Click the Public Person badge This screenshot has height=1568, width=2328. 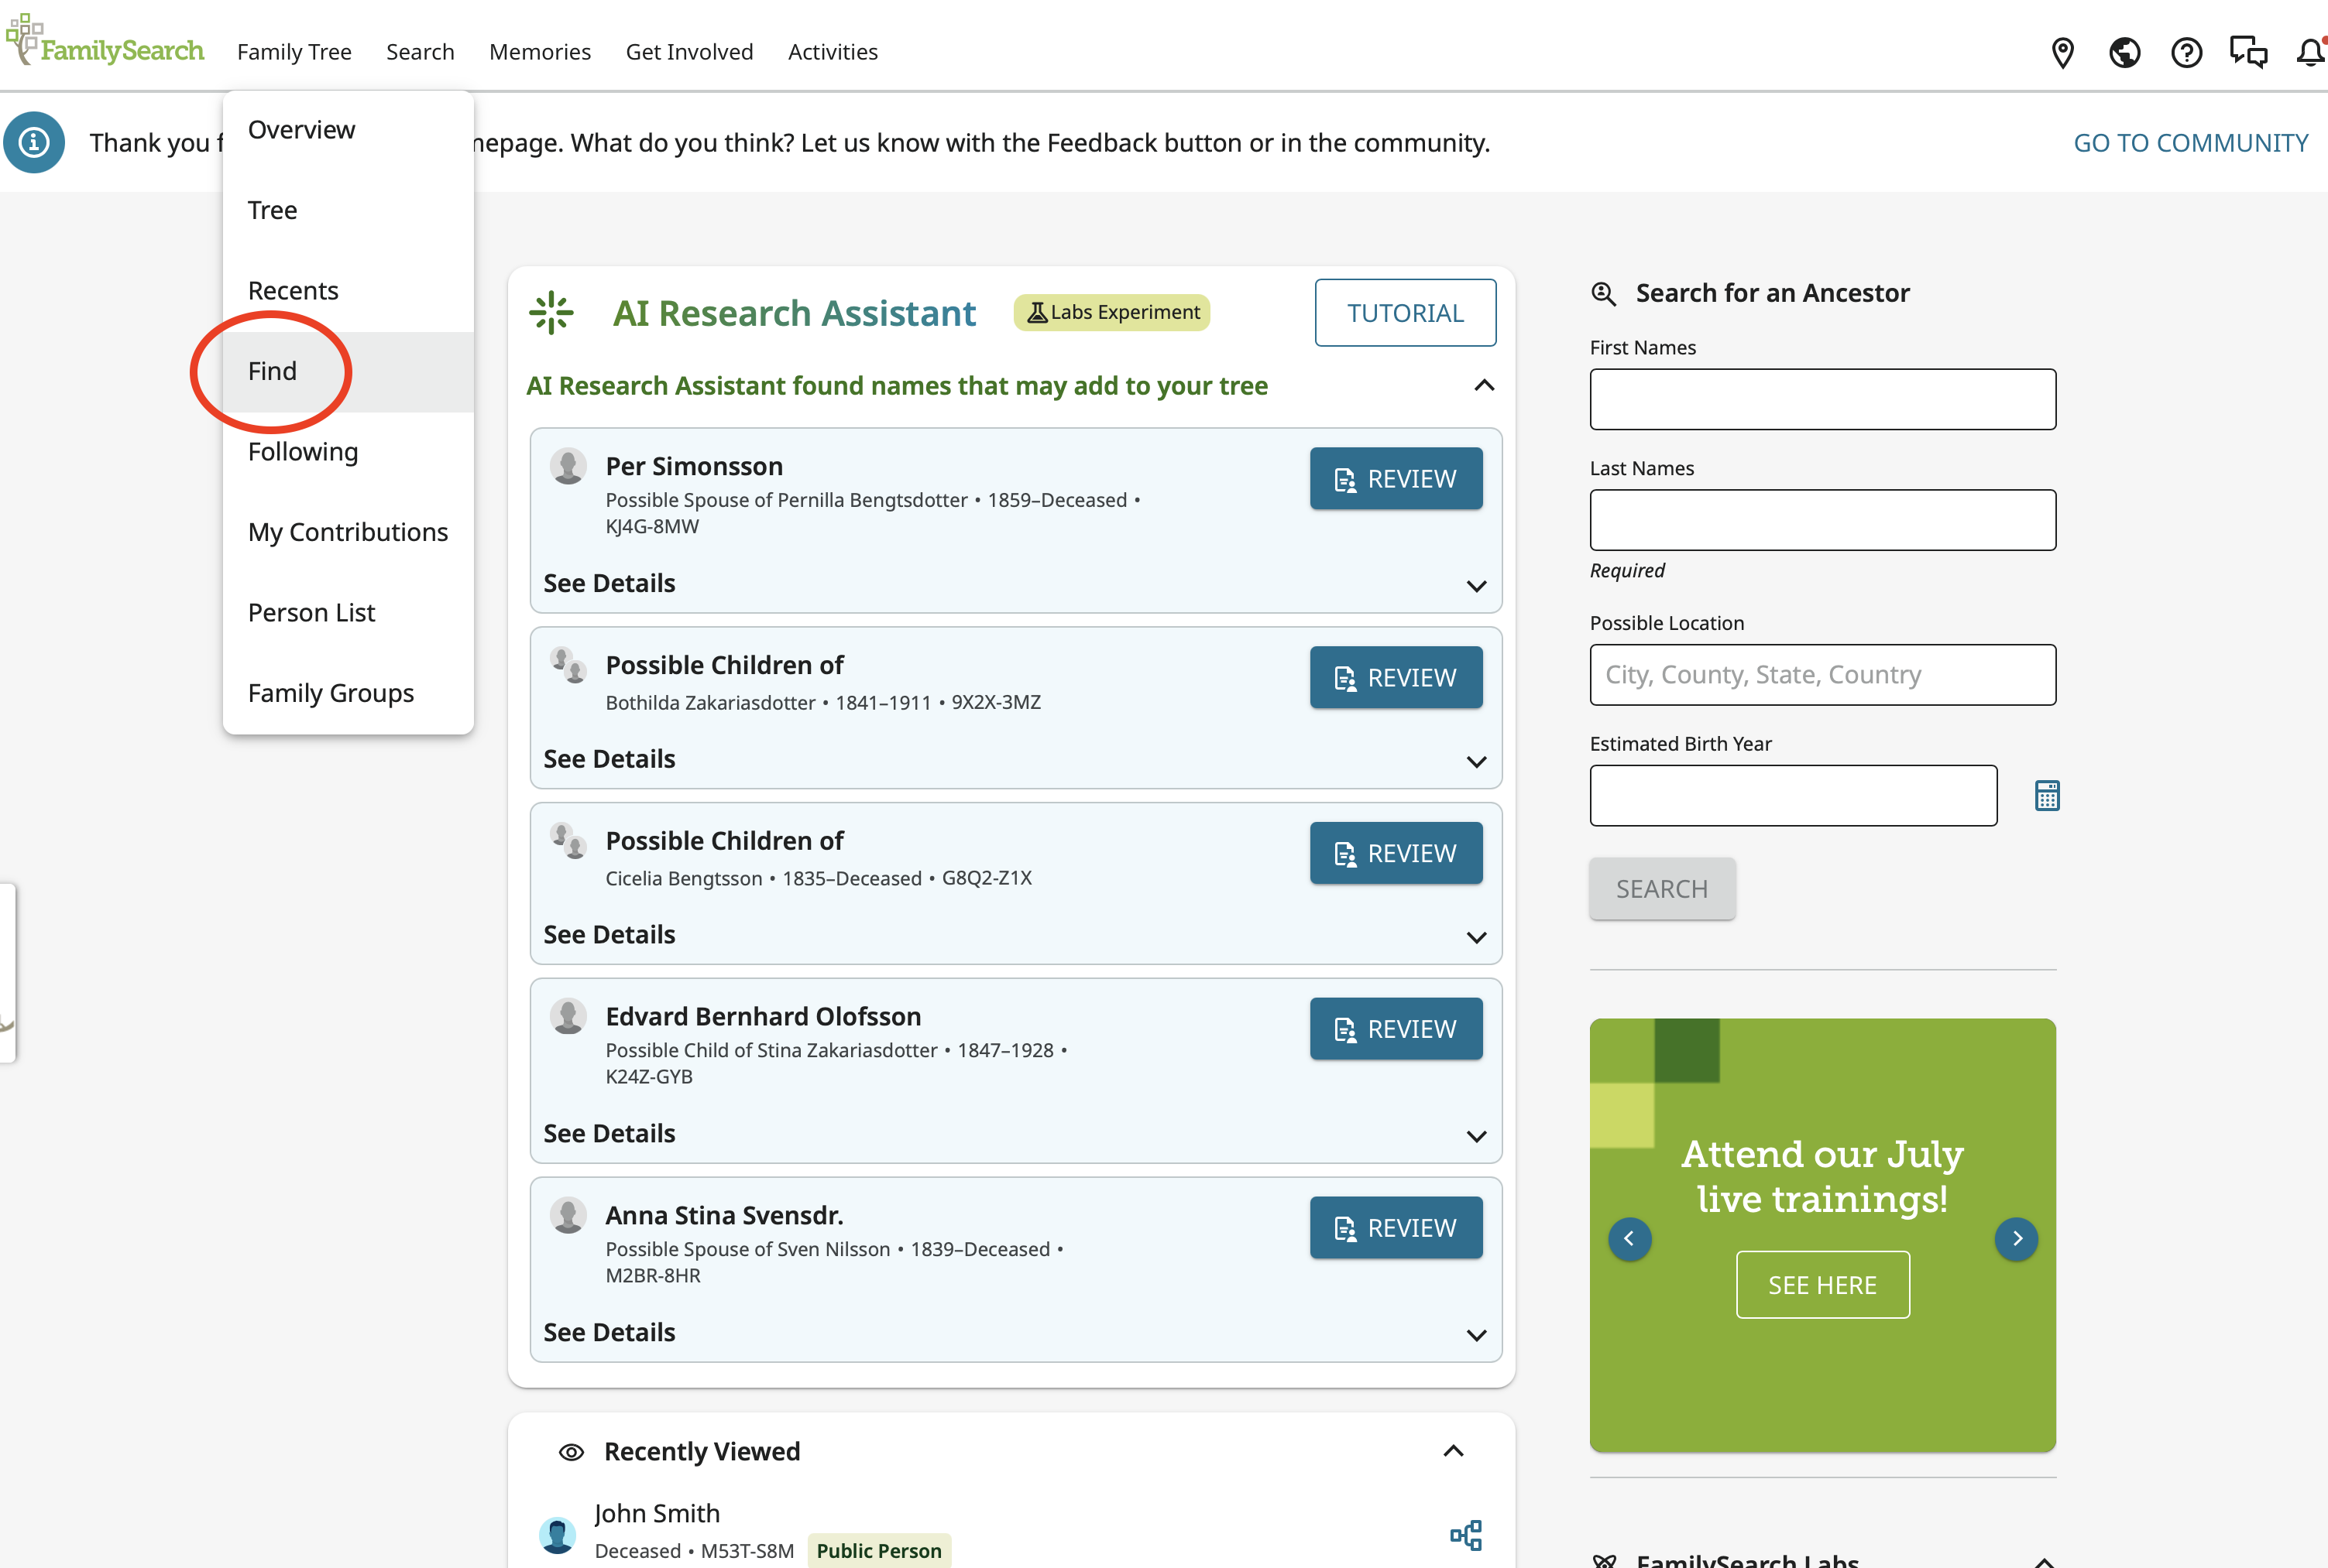(x=878, y=1551)
